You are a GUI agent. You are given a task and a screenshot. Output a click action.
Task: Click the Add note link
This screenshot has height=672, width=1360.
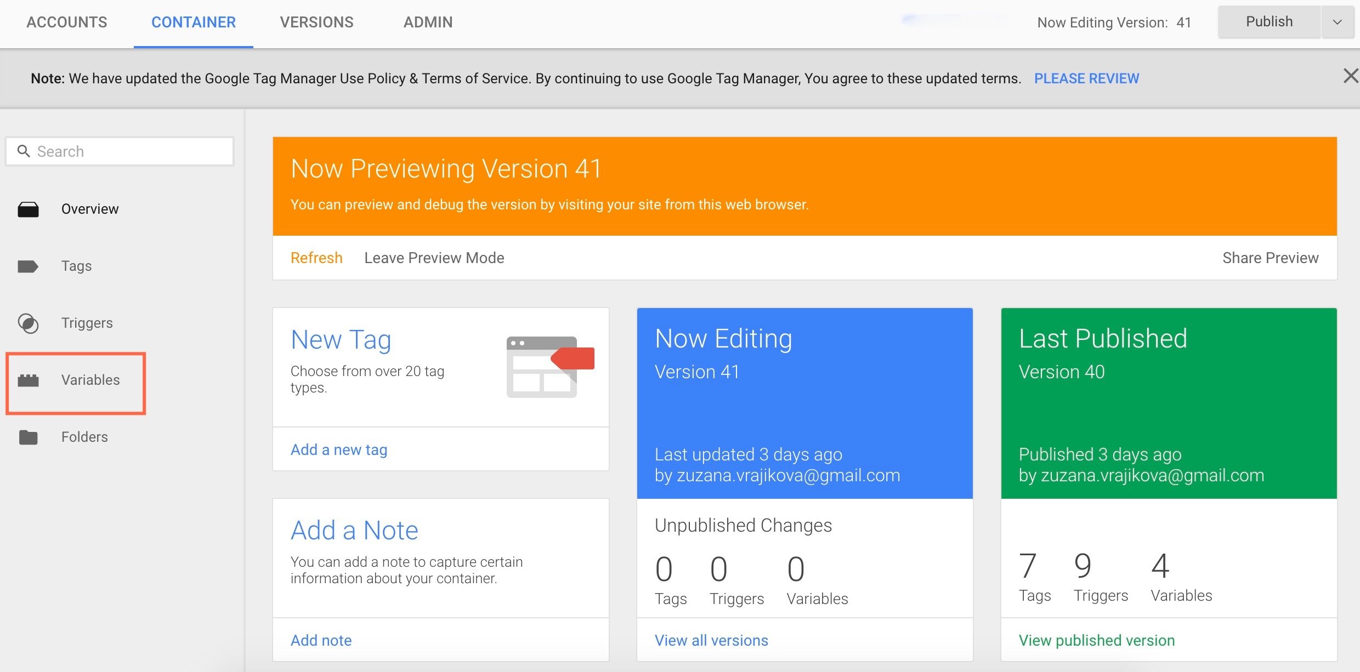[321, 640]
